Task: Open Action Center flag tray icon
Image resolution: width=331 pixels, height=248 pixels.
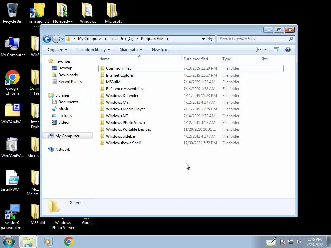Action: click(x=283, y=242)
